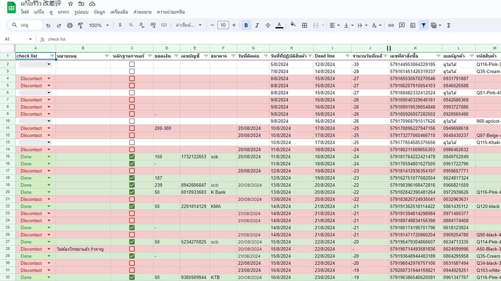This screenshot has height=281, width=501.
Task: Format cells as percent
Action: pyautogui.click(x=130, y=25)
